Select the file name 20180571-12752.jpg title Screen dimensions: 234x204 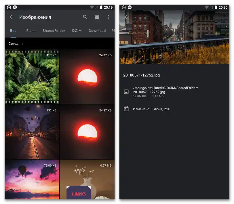(x=142, y=75)
